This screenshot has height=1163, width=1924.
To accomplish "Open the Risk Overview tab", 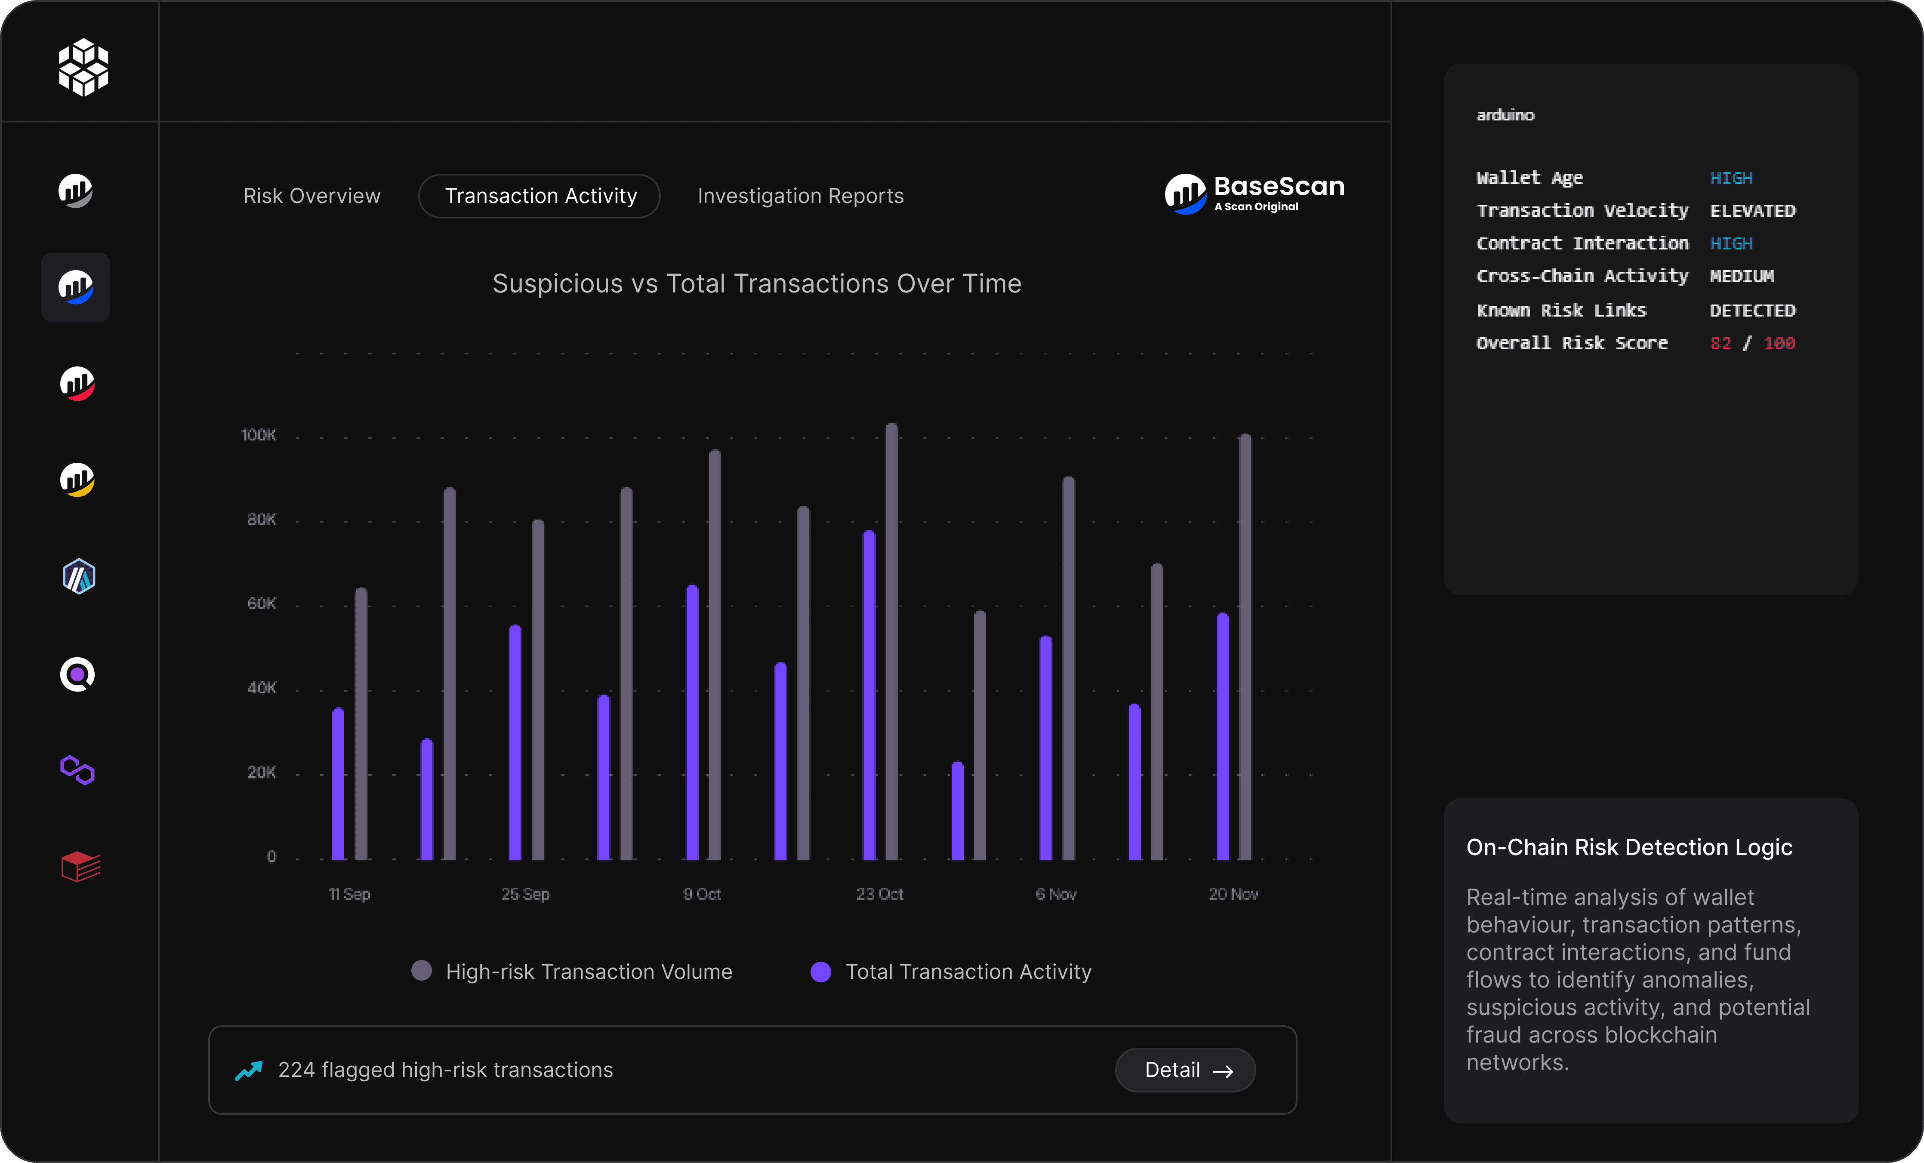I will click(x=311, y=195).
